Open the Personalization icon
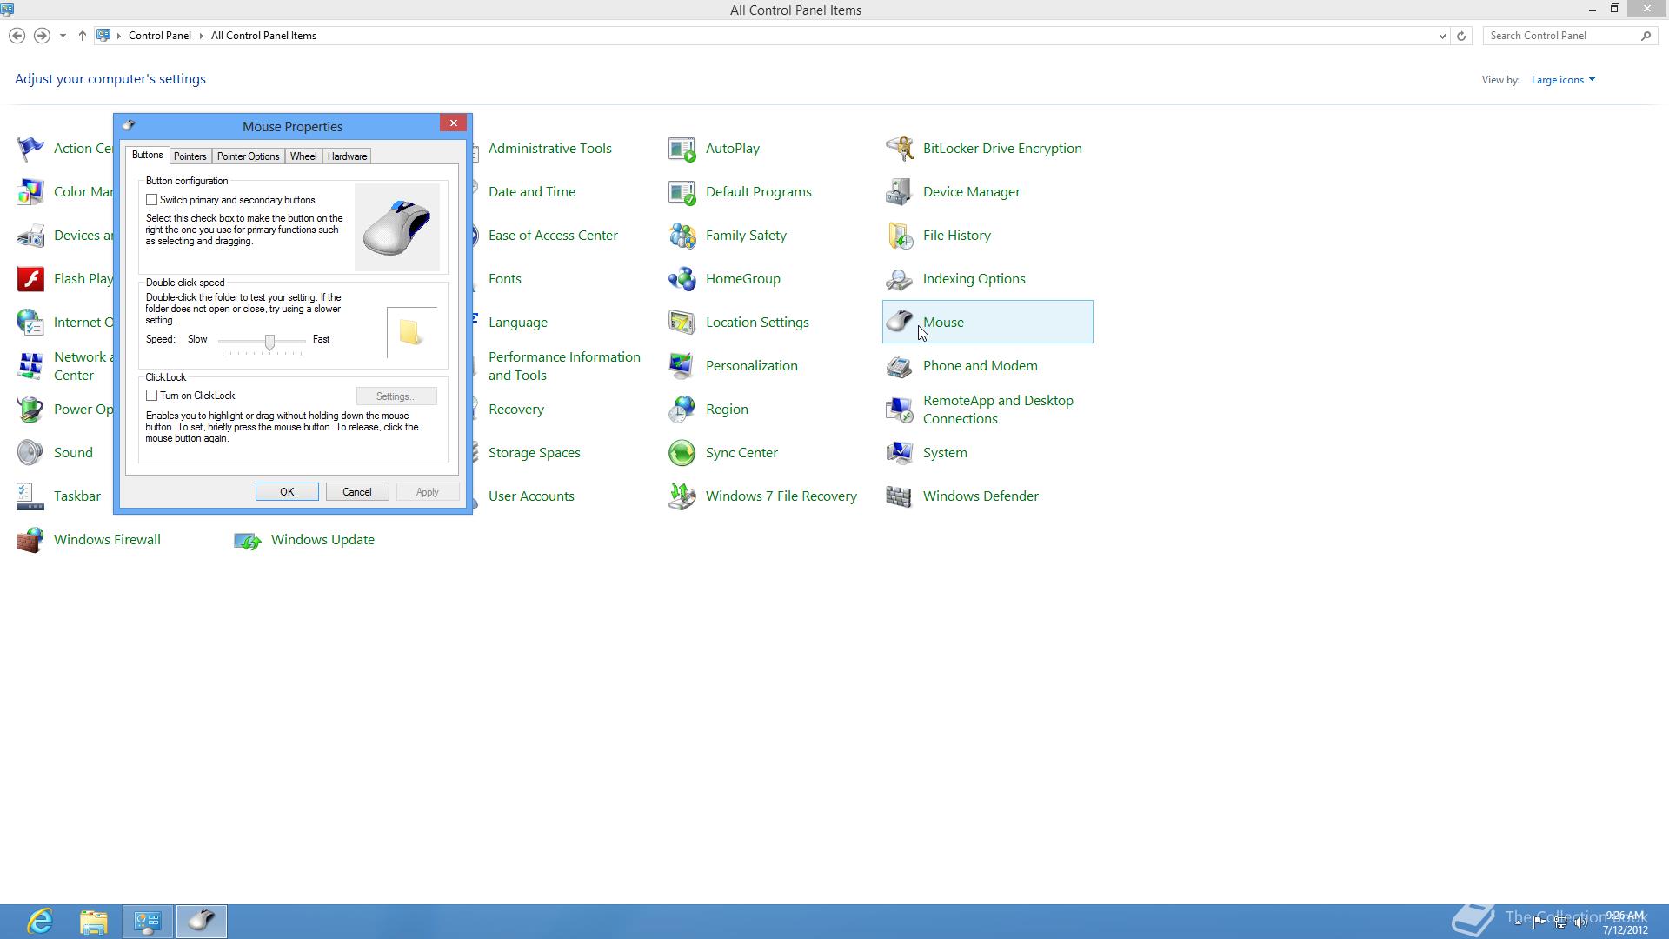This screenshot has width=1669, height=939. coord(682,366)
